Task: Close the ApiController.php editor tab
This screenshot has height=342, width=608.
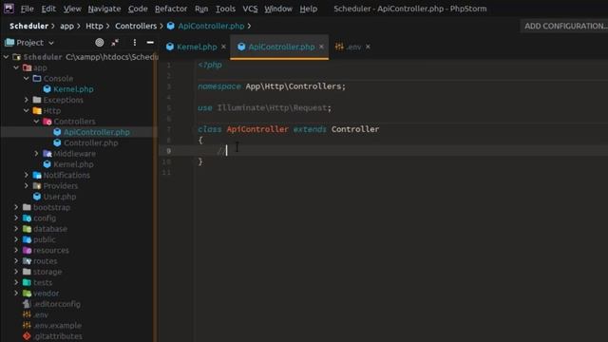Action: pos(321,47)
